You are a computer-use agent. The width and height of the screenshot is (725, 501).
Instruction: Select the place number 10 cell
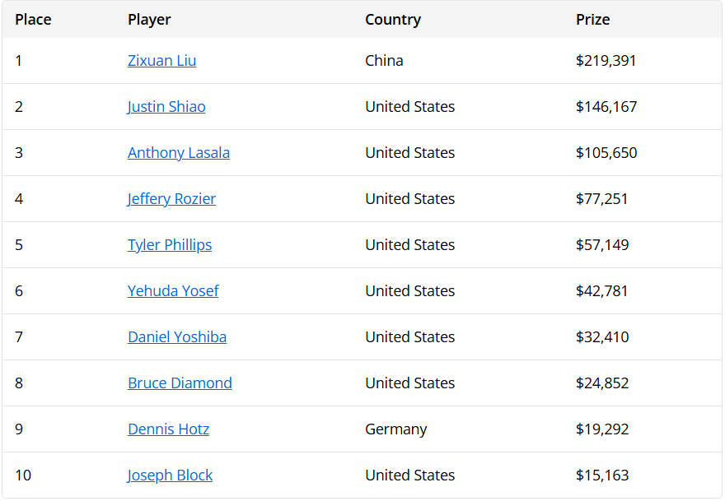point(23,475)
